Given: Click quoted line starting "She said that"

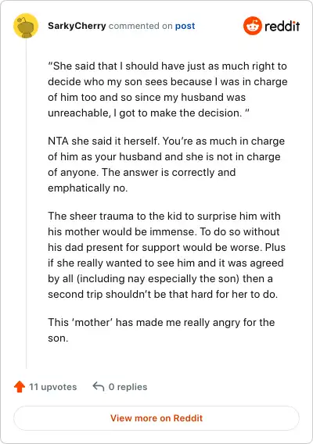Looking at the screenshot, I should [x=167, y=66].
